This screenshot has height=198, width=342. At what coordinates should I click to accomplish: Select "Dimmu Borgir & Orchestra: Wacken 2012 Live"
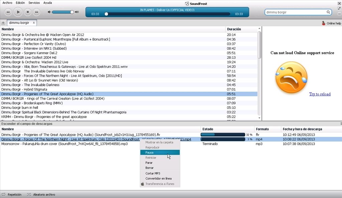click(x=129, y=62)
